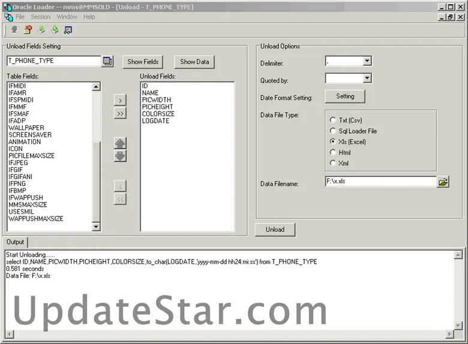Click the Output panel horizontal scroll right arrow
Viewport: 468px width, 344px height.
(449, 334)
